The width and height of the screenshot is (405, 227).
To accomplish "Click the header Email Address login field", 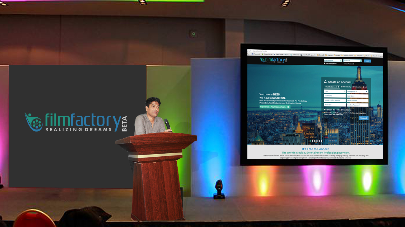I will [x=333, y=60].
